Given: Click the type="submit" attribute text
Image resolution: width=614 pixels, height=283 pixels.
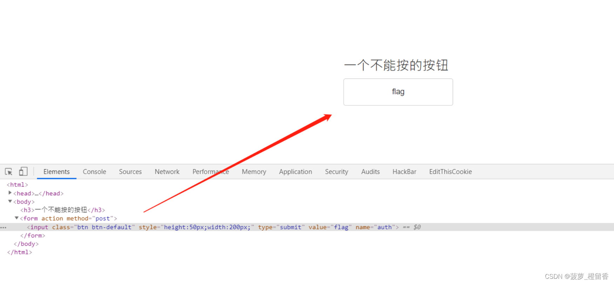Looking at the screenshot, I should click(281, 227).
